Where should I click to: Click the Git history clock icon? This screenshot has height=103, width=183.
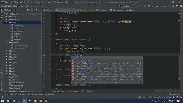click(x=169, y=6)
